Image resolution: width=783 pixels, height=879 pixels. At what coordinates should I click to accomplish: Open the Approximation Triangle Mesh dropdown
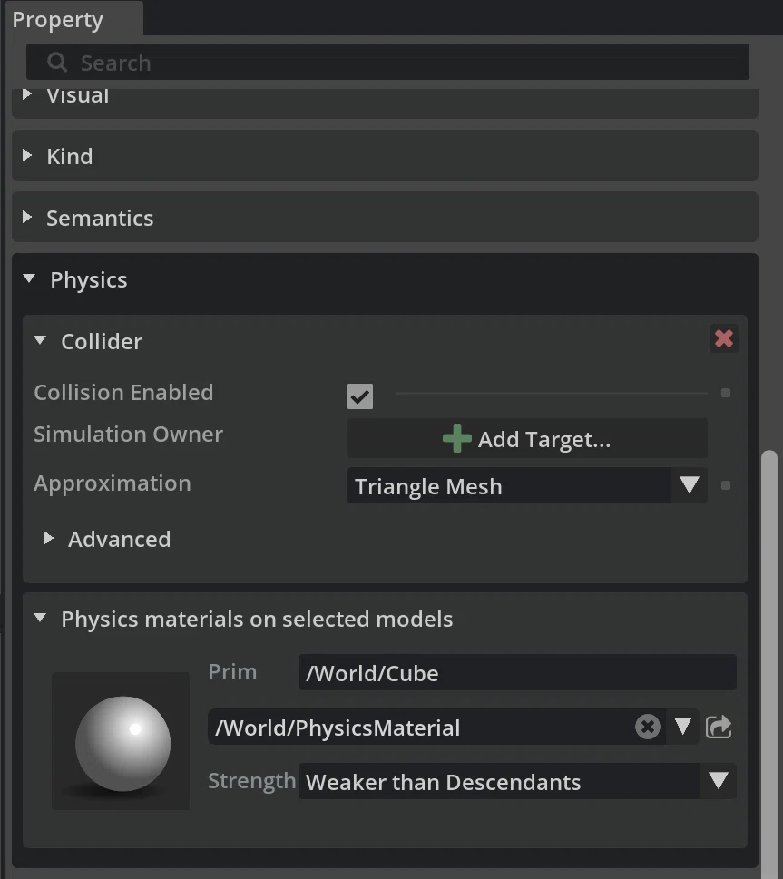527,485
